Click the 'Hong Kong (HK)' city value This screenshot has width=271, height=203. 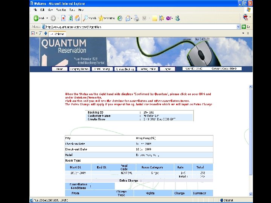click(146, 138)
